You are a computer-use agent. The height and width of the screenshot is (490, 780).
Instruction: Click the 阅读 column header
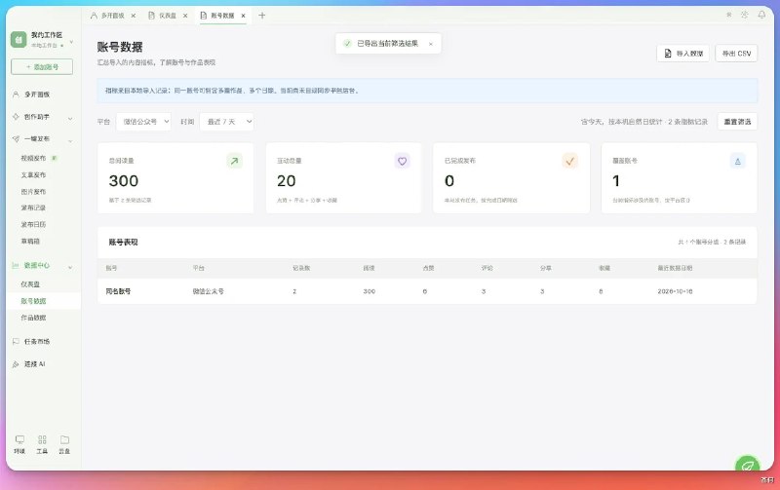click(369, 268)
